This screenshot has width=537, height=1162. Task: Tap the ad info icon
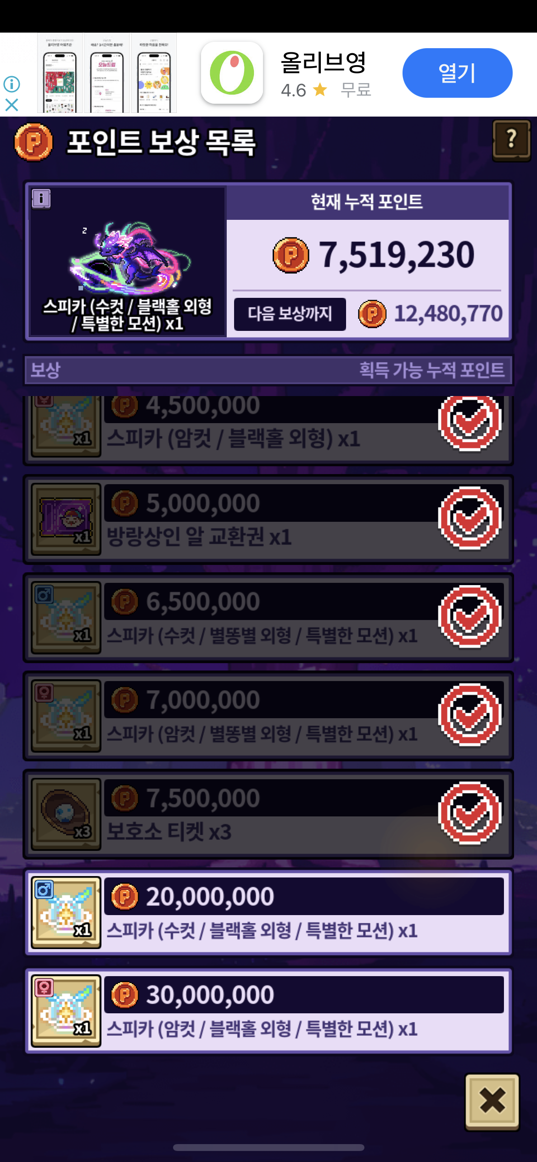(12, 84)
